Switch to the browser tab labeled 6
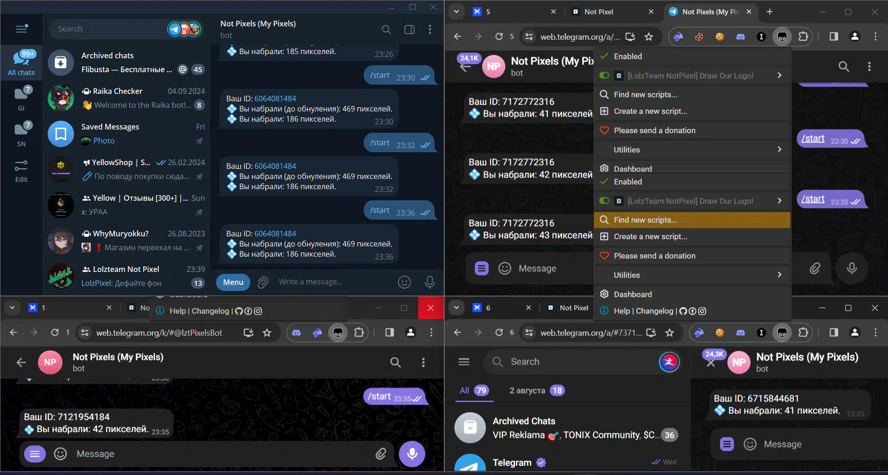888x475 pixels. [502, 308]
